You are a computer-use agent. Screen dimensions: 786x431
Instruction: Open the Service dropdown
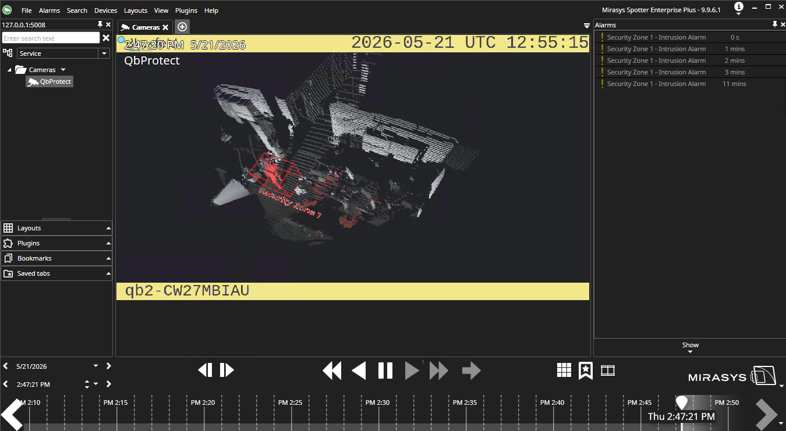pyautogui.click(x=104, y=53)
